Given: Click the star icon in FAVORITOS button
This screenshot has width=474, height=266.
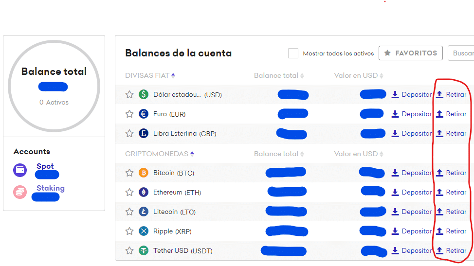Looking at the screenshot, I should point(387,53).
